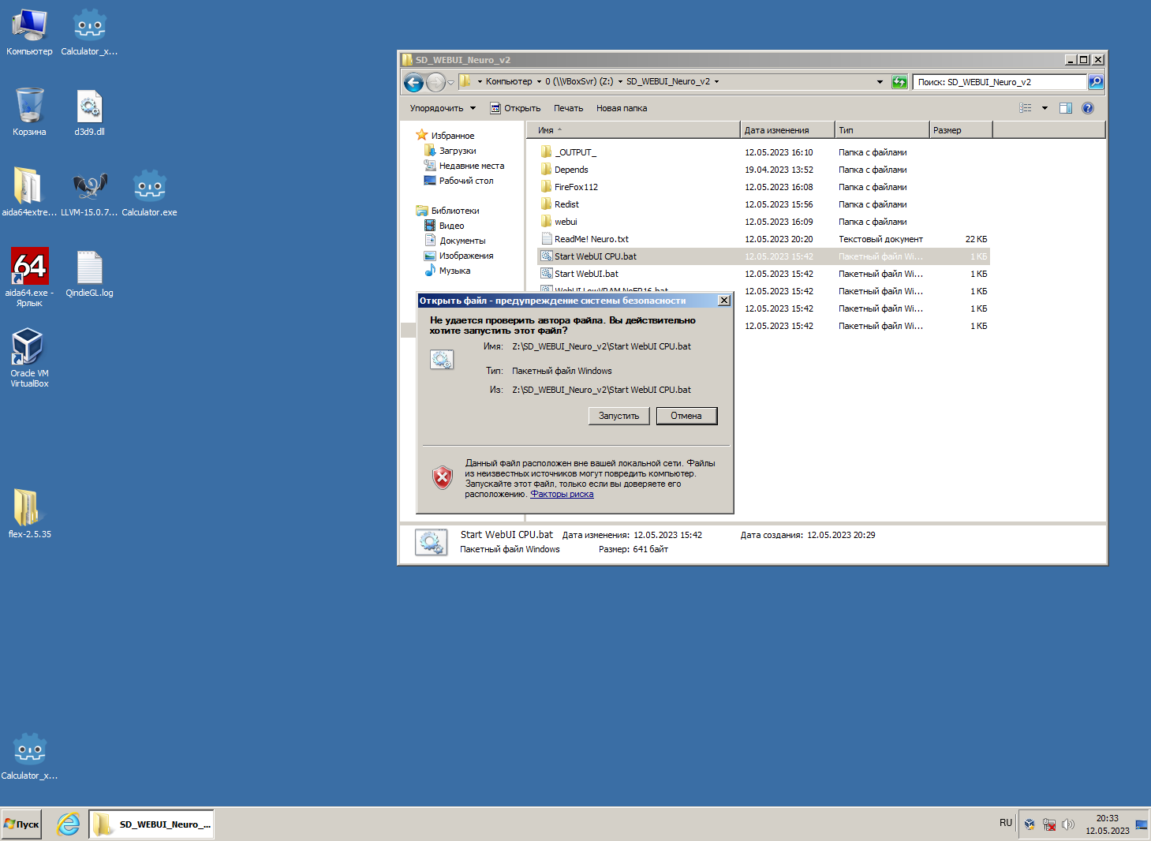
Task: Open Загрузки in the navigation pane
Action: pos(450,151)
